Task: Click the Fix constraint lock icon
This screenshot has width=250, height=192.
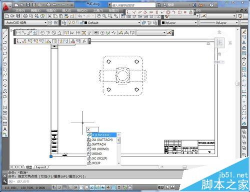Action: [x=191, y=12]
